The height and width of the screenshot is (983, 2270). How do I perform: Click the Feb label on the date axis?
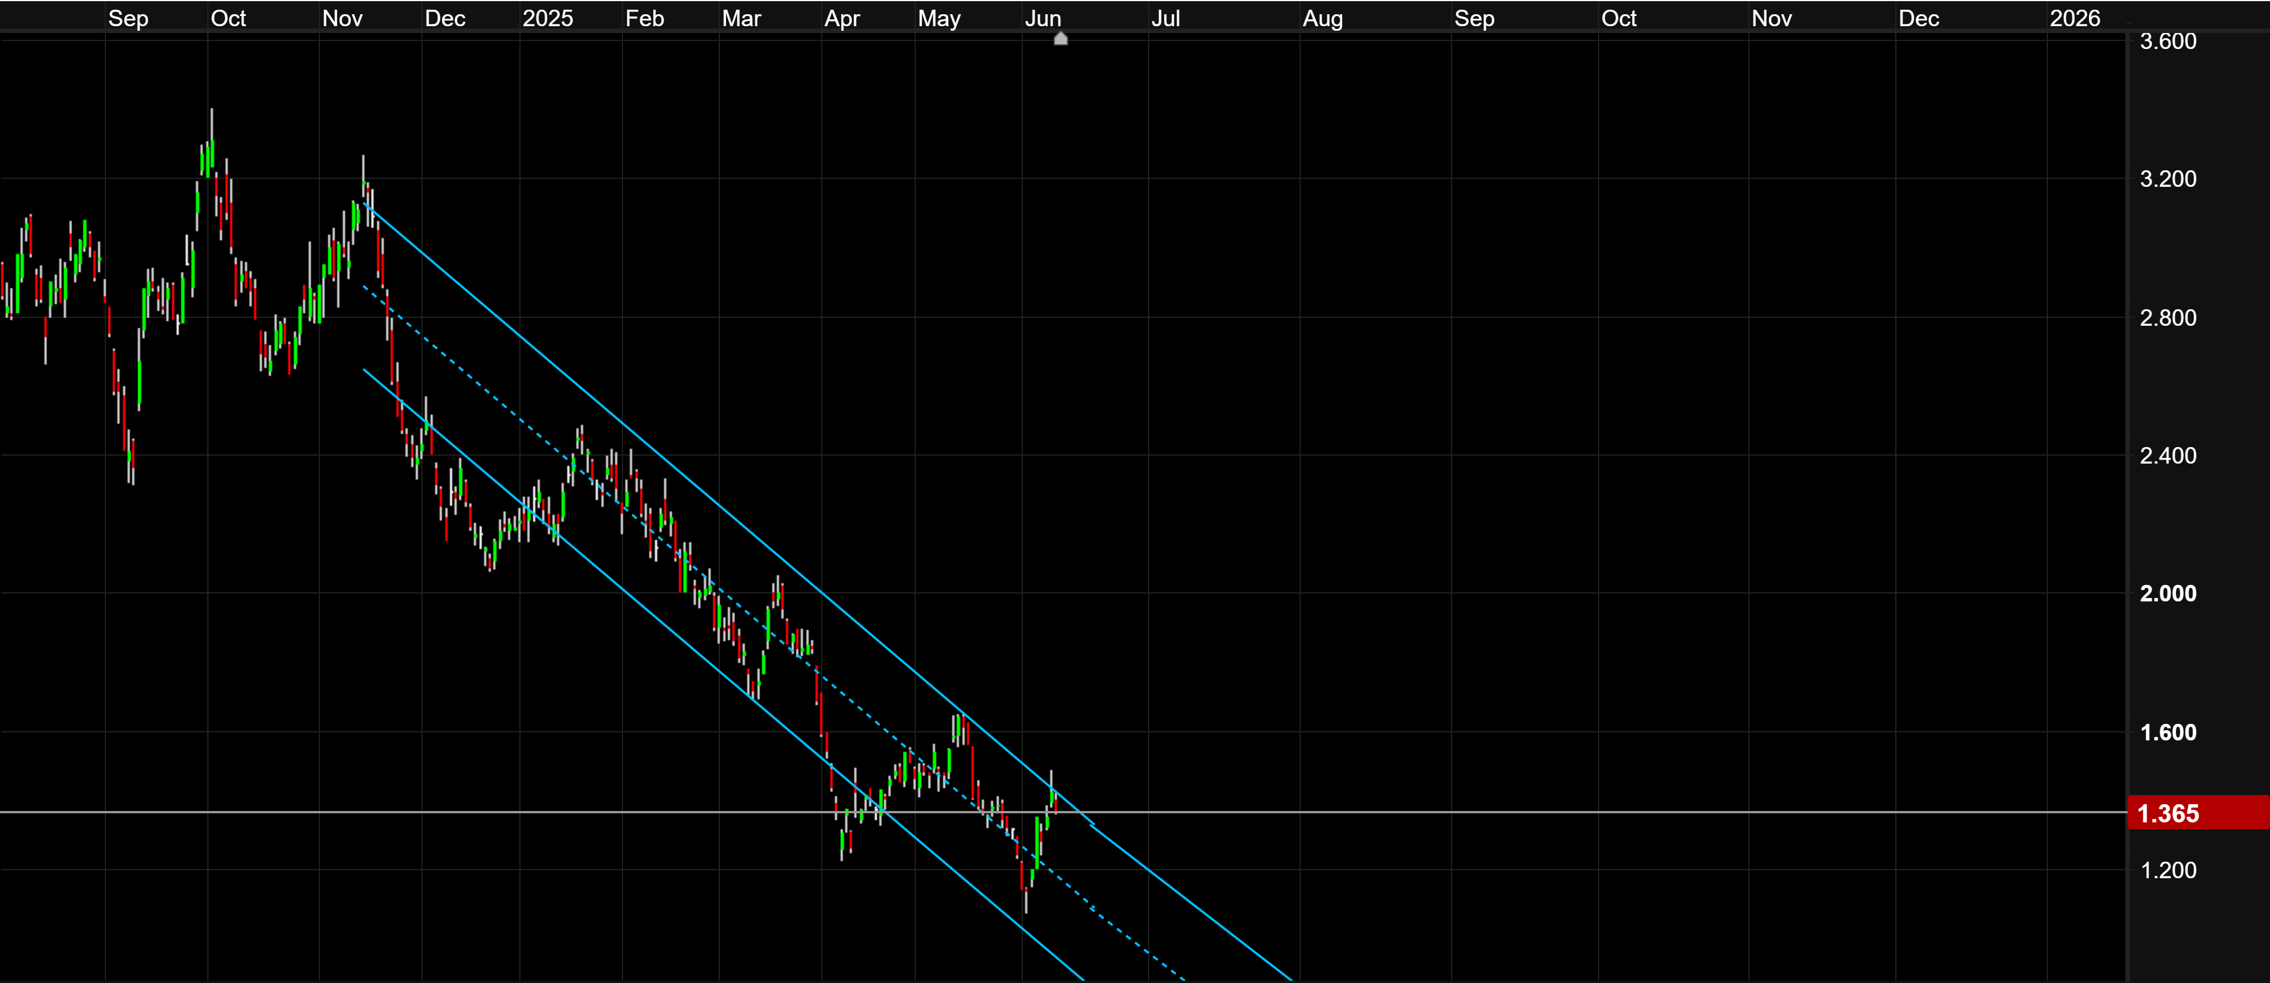coord(644,19)
